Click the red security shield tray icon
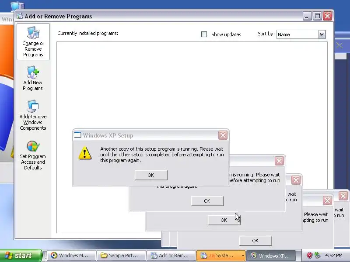 point(309,255)
